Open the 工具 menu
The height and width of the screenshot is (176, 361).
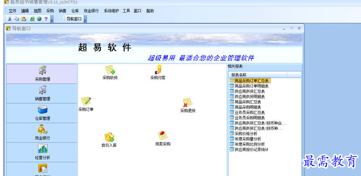click(x=126, y=11)
